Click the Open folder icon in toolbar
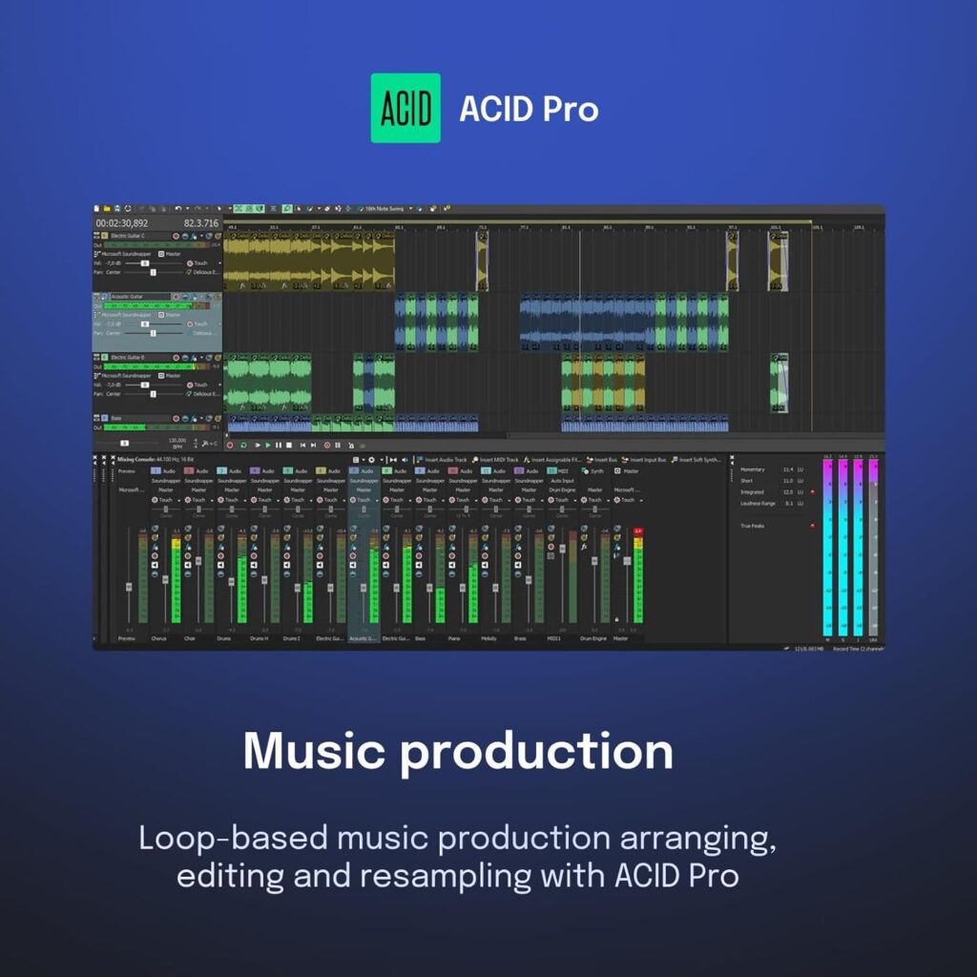Viewport: 977px width, 977px height. click(107, 208)
